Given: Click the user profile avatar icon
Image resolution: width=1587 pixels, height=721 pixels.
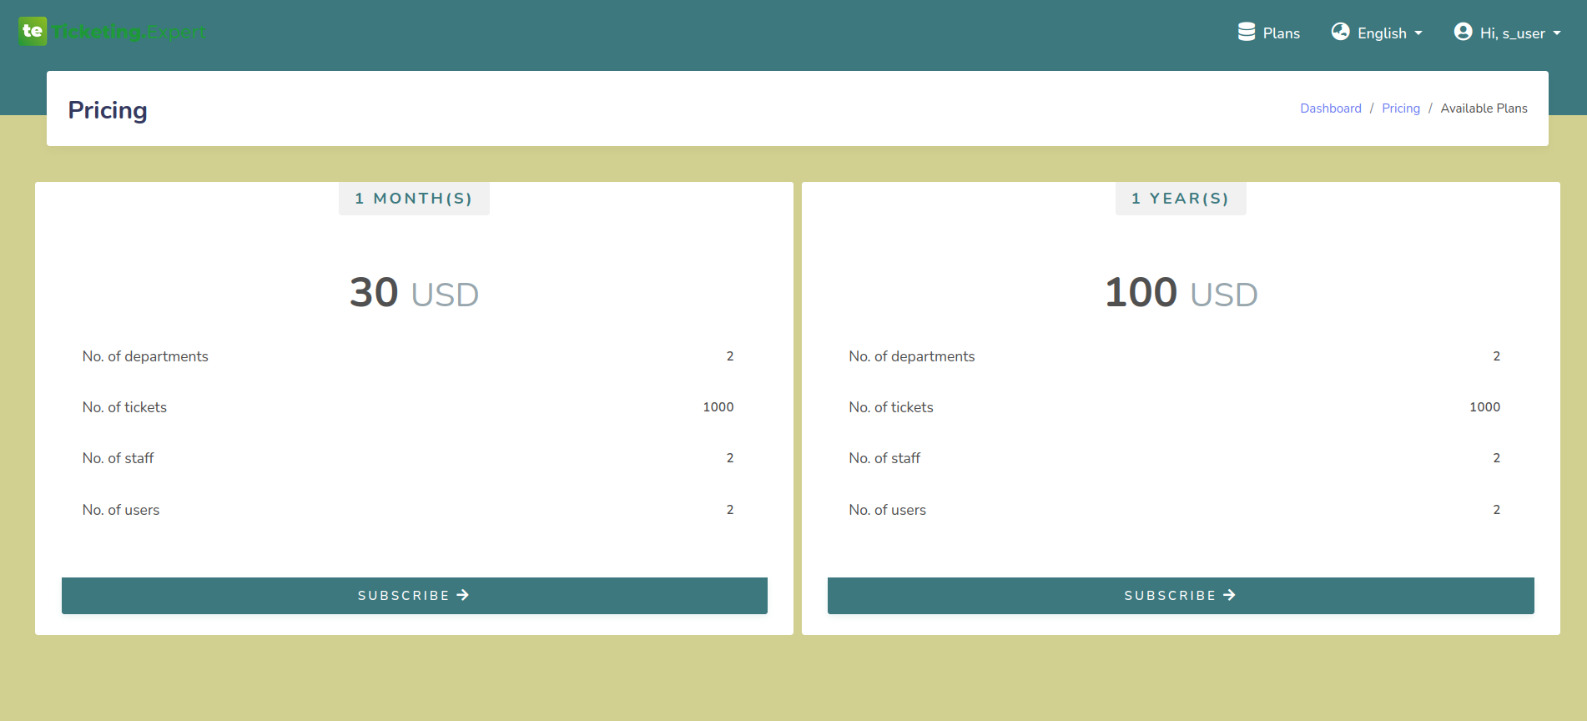Looking at the screenshot, I should [1463, 32].
